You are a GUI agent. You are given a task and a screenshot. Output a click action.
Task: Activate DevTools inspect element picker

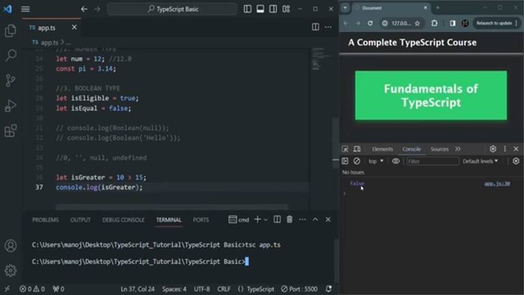click(345, 149)
